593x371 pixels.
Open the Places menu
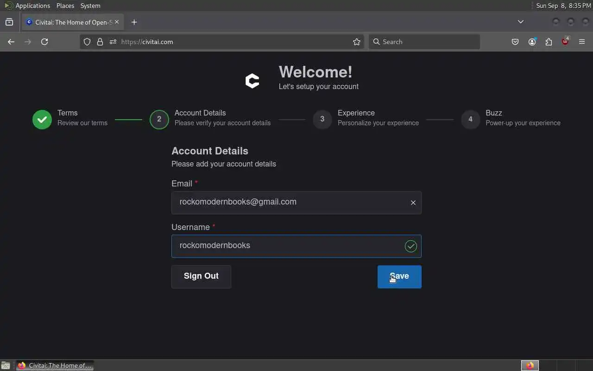(x=65, y=6)
